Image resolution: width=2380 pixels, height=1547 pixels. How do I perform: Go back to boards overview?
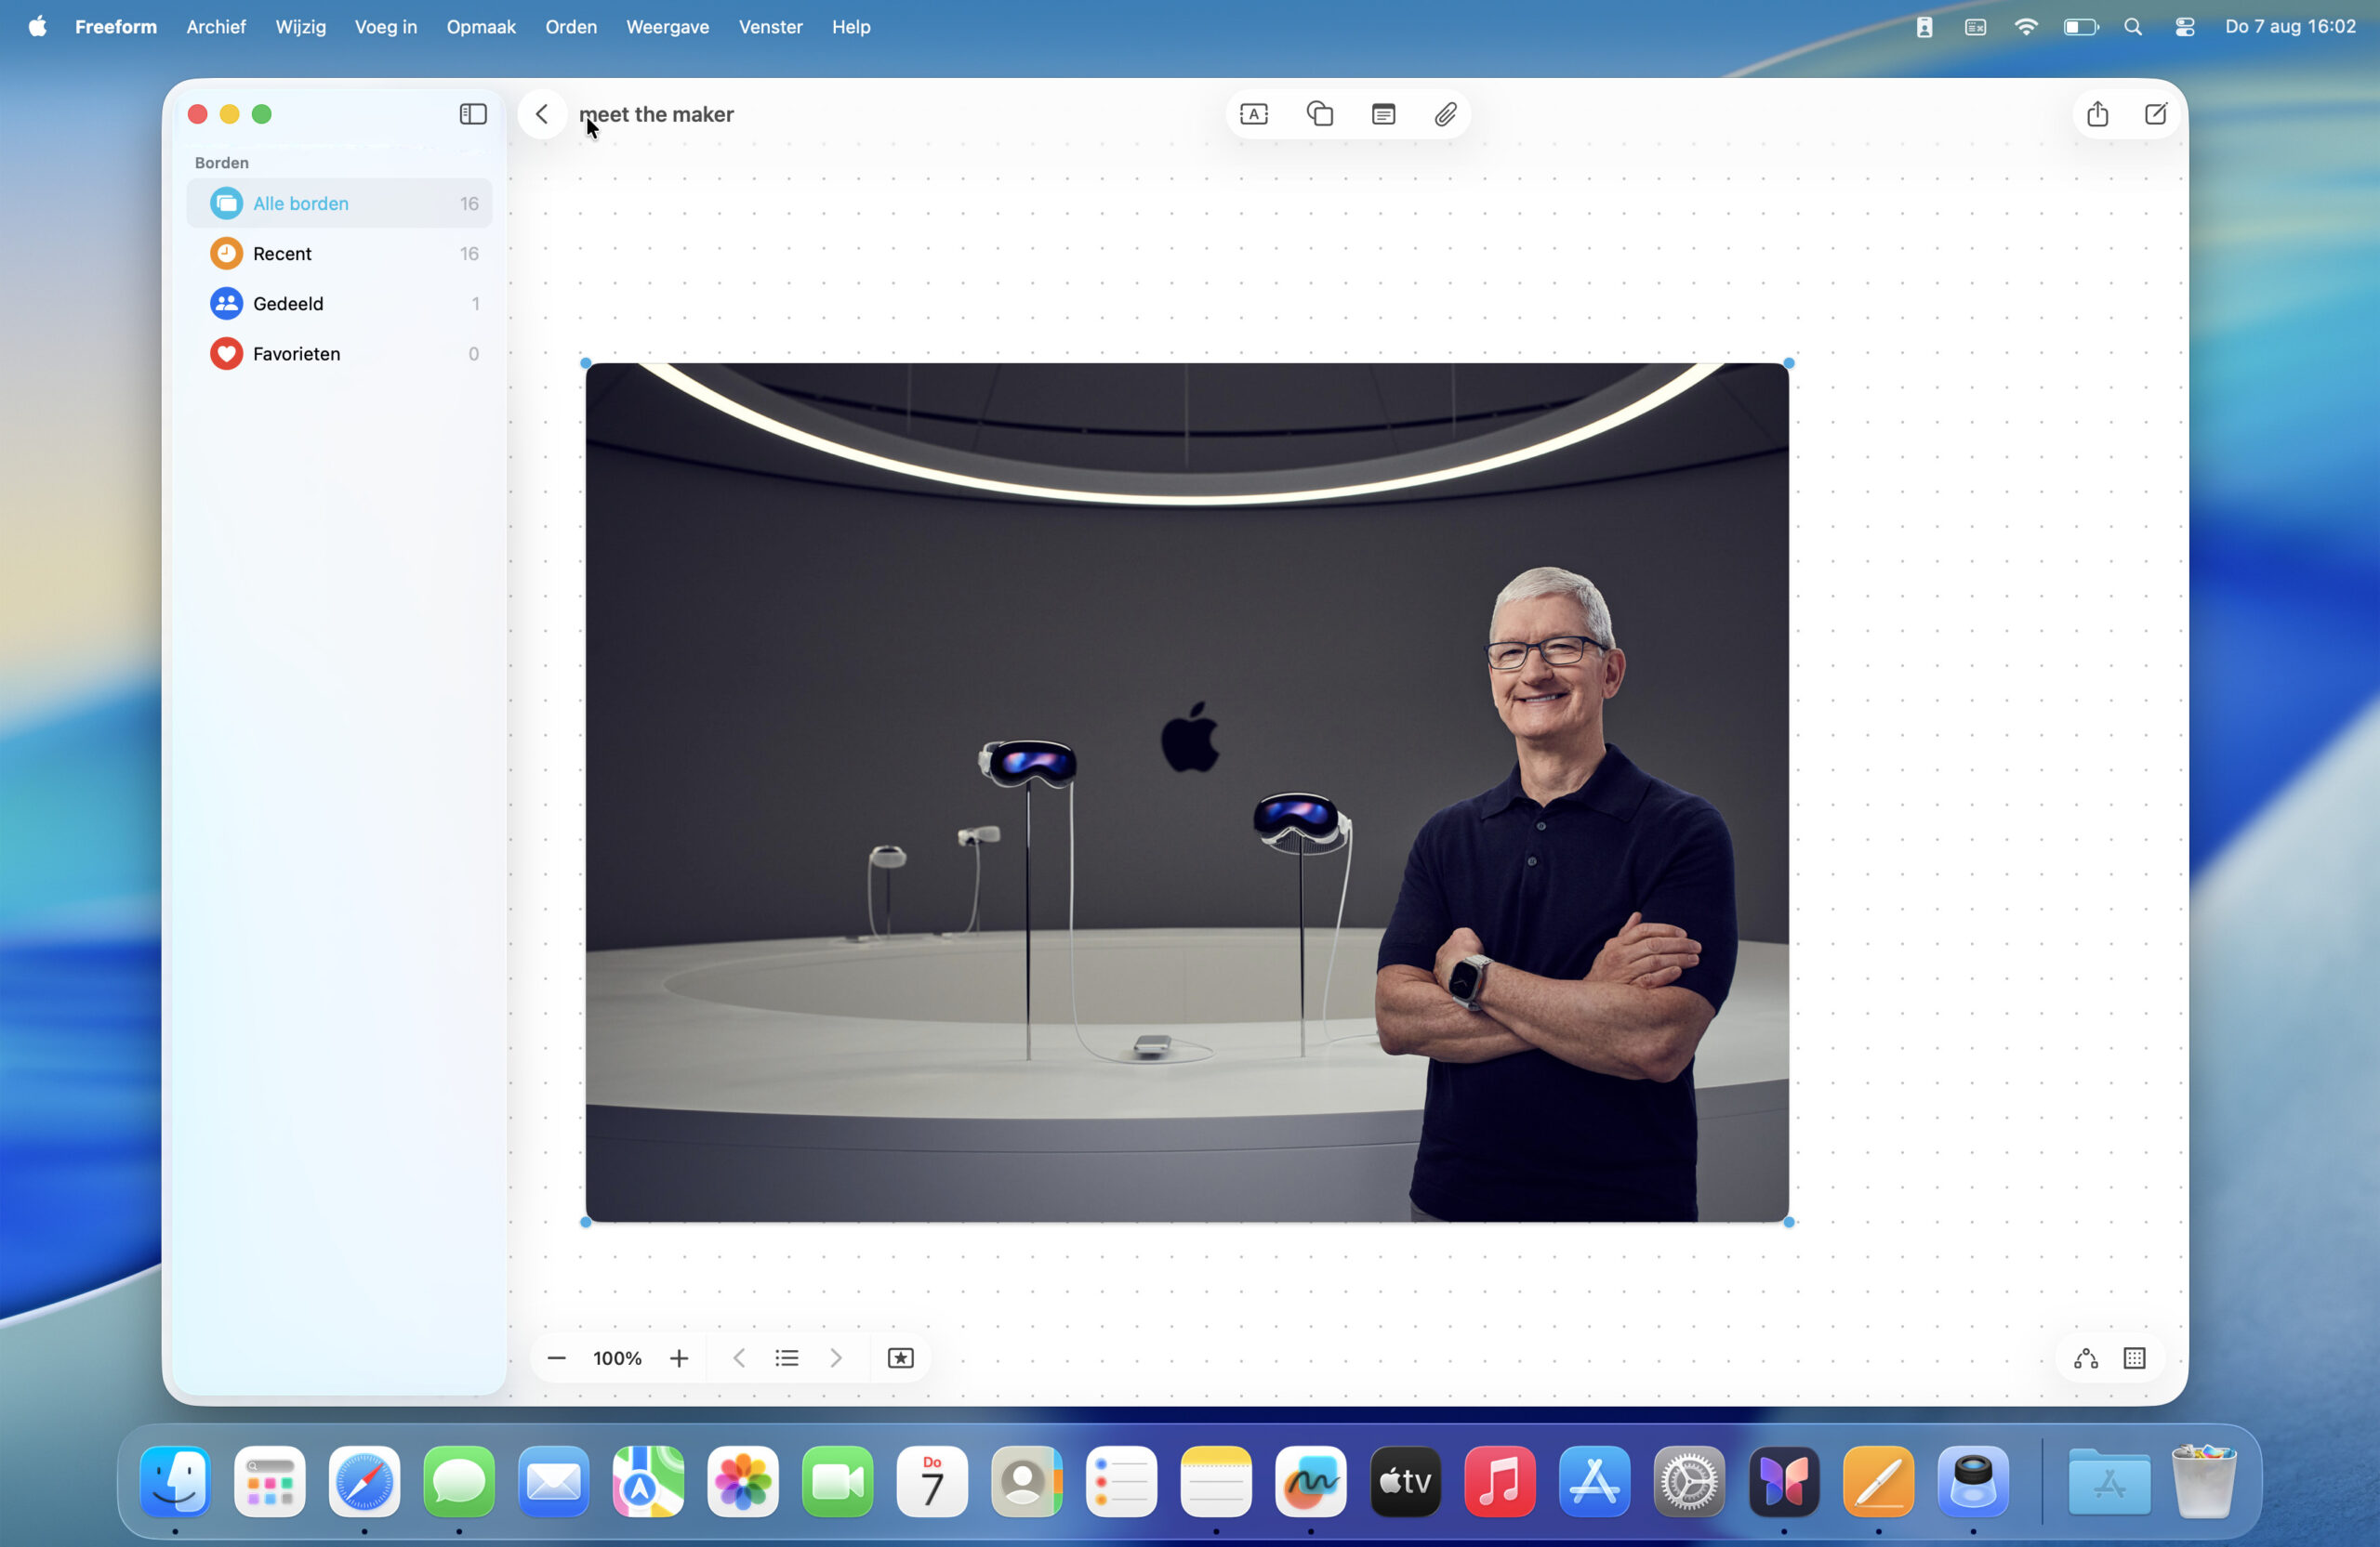tap(542, 114)
